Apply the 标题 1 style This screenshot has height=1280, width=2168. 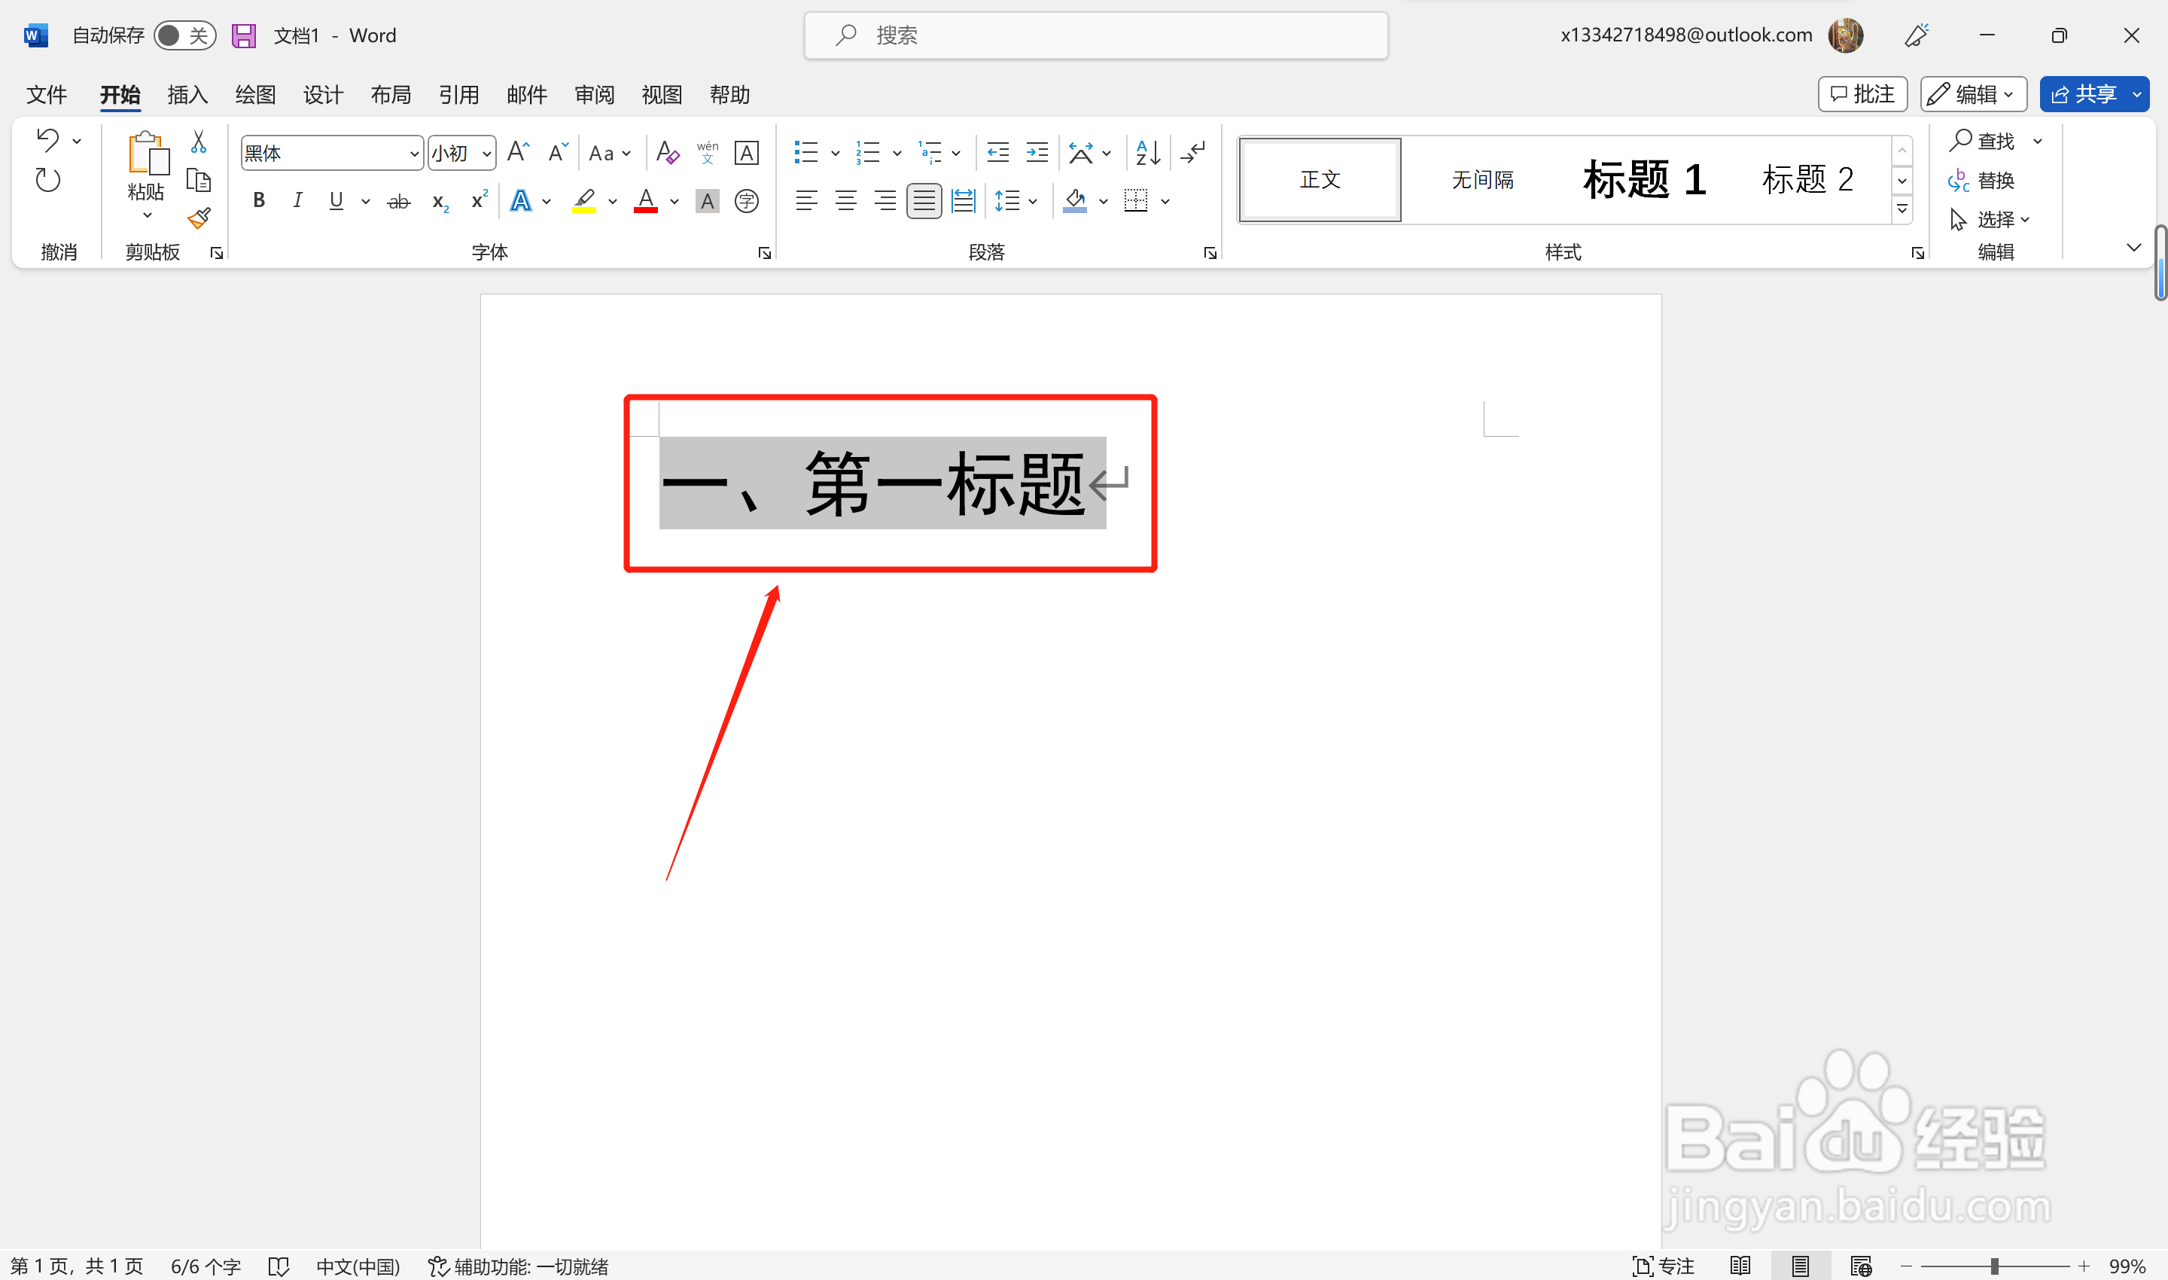pos(1643,179)
